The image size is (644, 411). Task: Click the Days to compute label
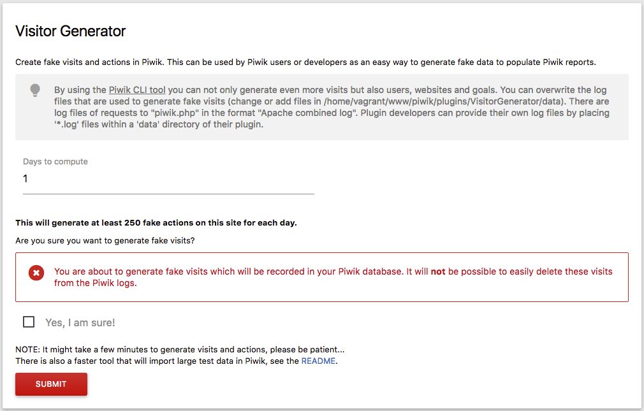point(55,162)
